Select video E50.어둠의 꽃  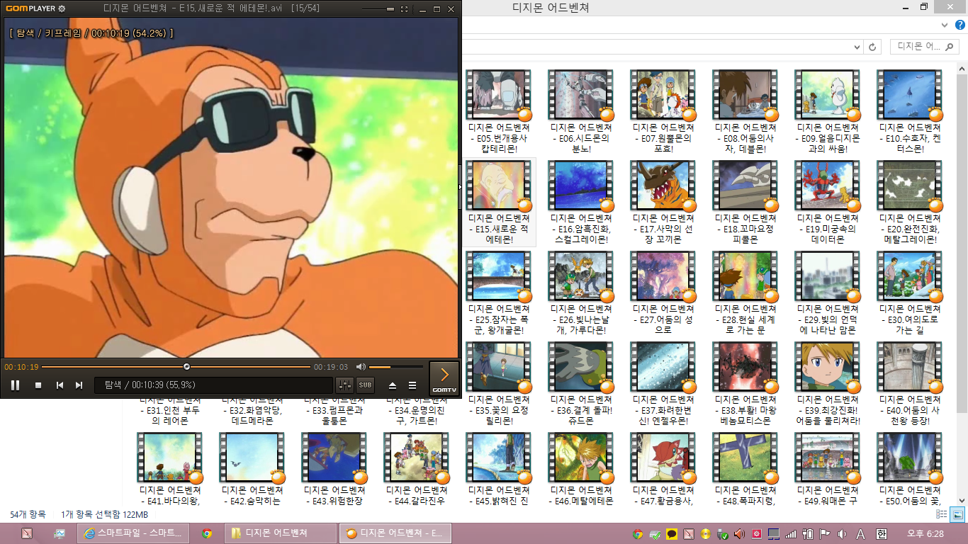910,469
